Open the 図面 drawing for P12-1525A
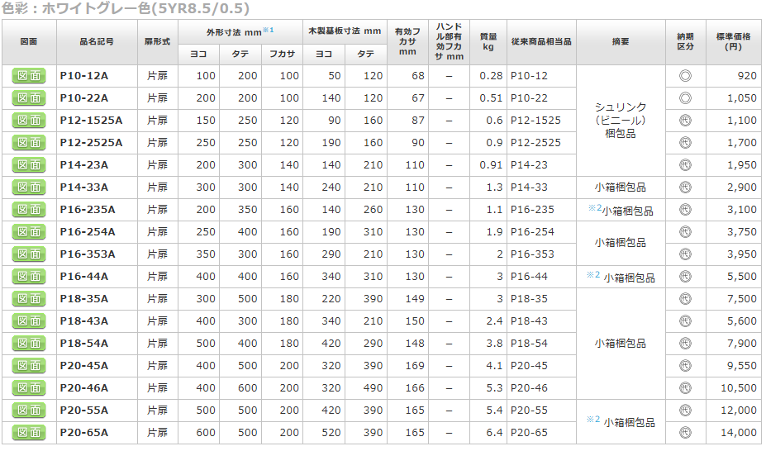766x451 pixels. click(29, 121)
